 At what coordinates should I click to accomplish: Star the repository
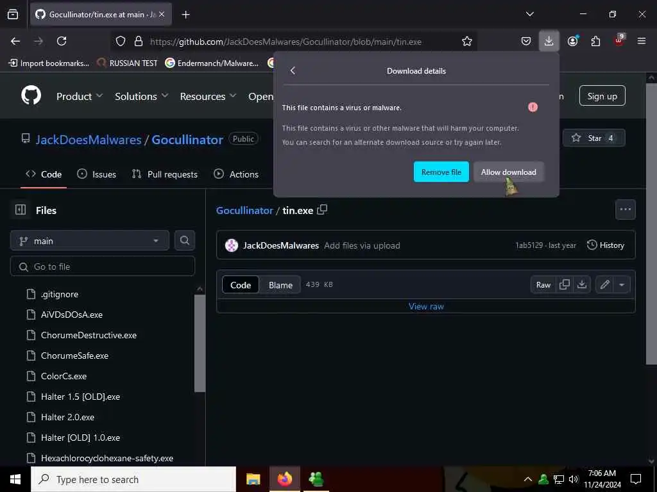pyautogui.click(x=593, y=138)
